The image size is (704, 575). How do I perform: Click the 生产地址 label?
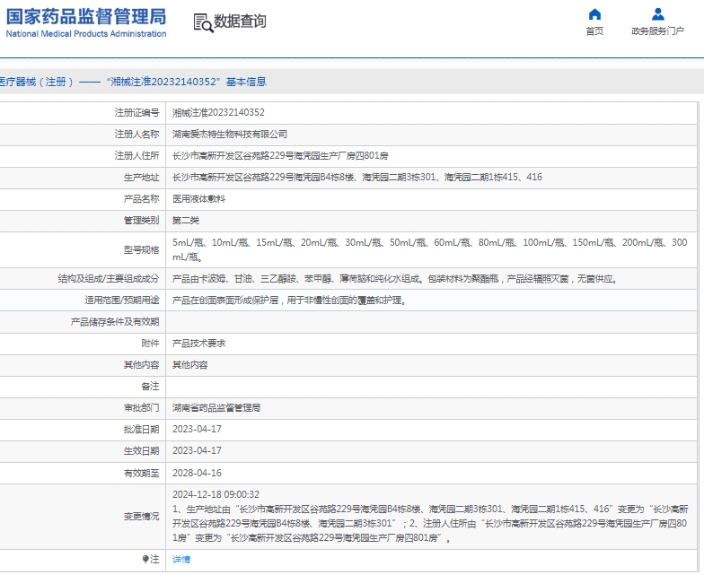pos(142,178)
